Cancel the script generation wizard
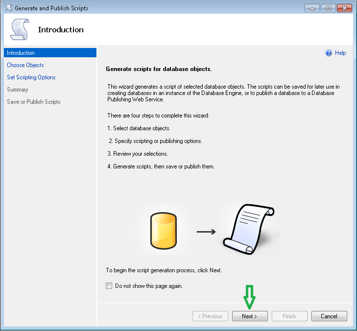The height and width of the screenshot is (331, 357). 329,316
